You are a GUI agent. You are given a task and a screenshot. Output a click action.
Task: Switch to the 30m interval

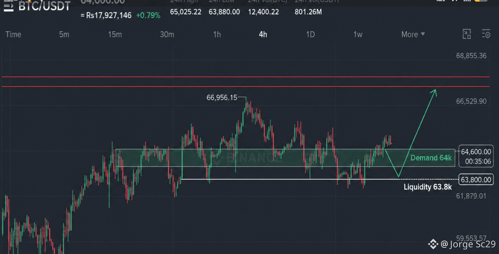point(167,34)
